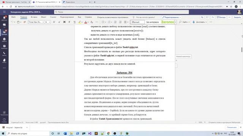Switch to the Справка ribbon tab

[x=88, y=17]
